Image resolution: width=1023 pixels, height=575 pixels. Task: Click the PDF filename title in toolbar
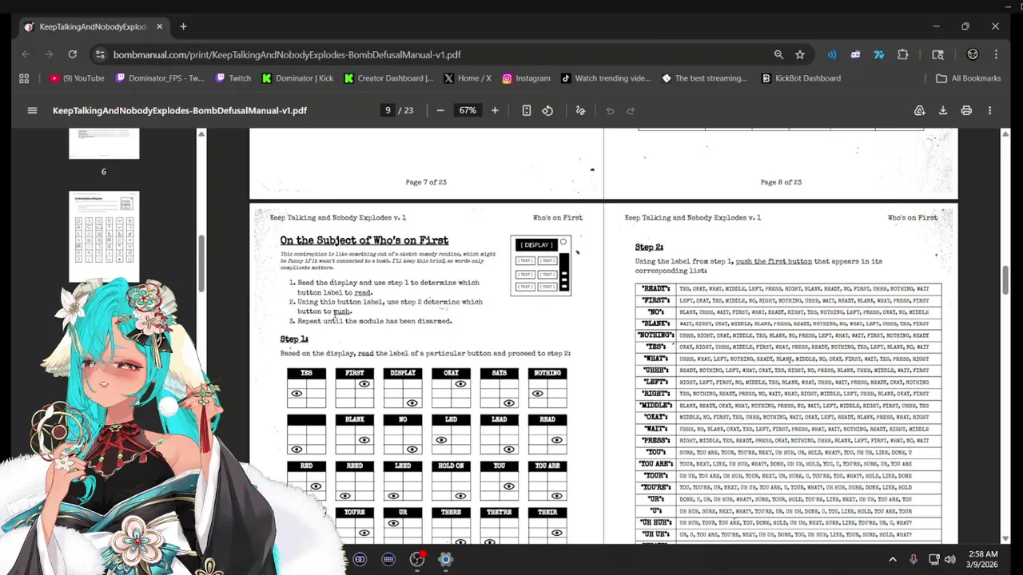pyautogui.click(x=180, y=110)
